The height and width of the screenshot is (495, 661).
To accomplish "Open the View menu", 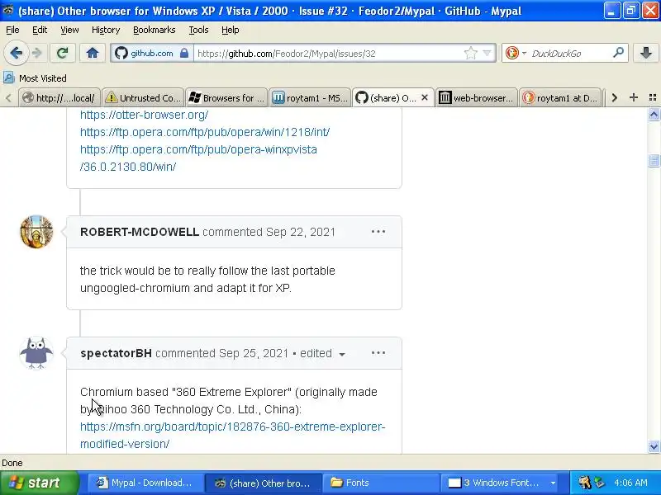I will click(x=69, y=30).
